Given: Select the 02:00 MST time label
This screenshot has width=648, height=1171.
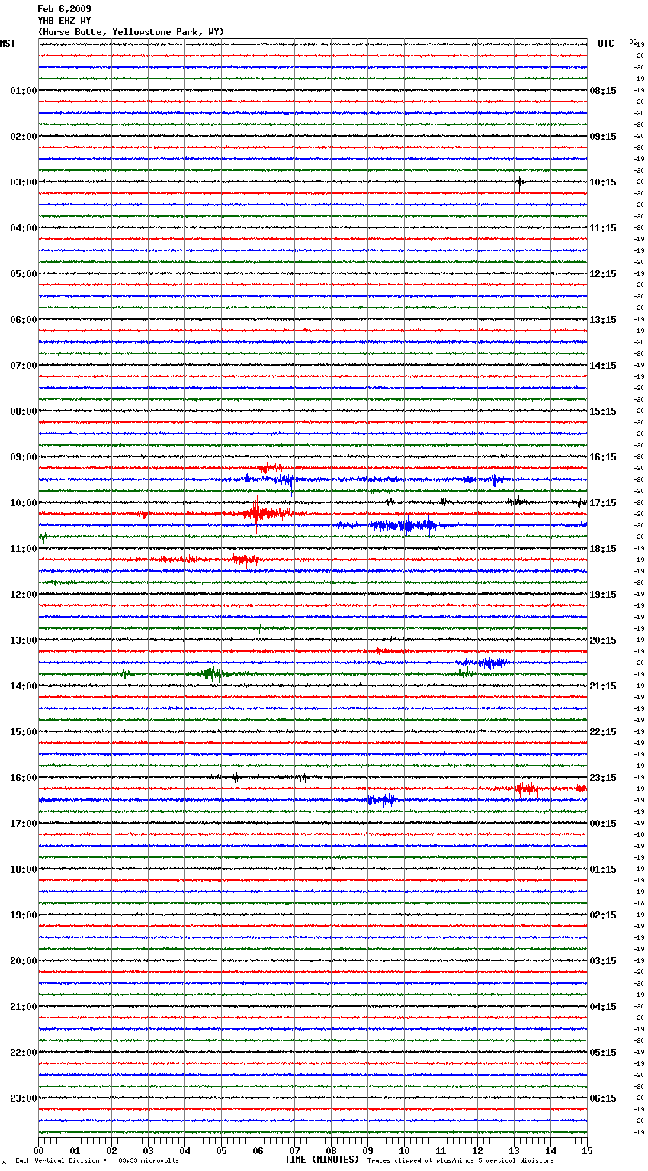Looking at the screenshot, I should tap(24, 137).
